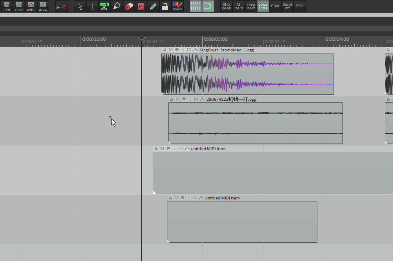Click envelope icon of 290674223 ogg item
The height and width of the screenshot is (261, 393).
tap(202, 100)
